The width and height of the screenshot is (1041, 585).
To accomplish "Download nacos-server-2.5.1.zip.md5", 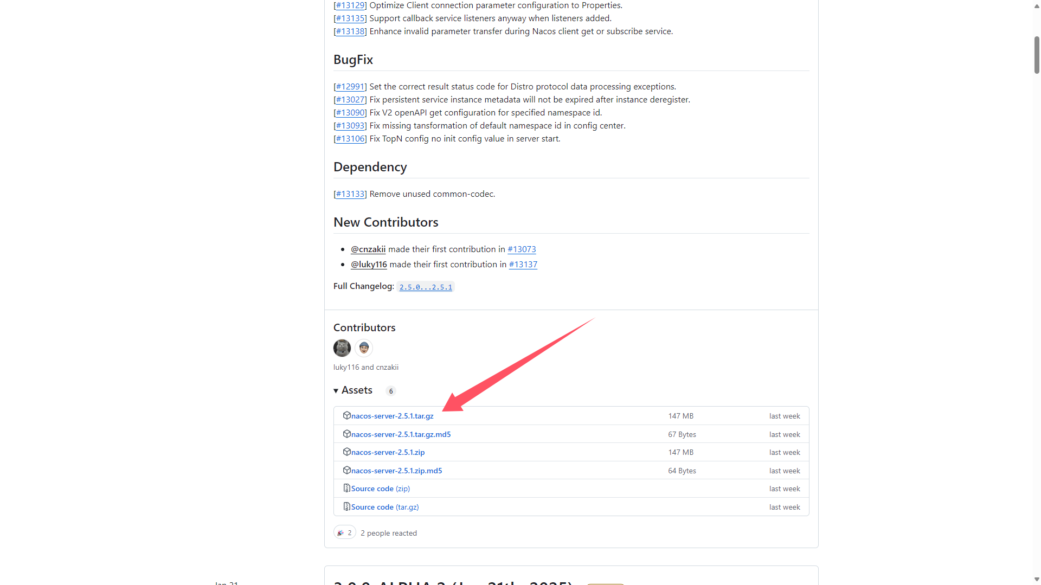I will [x=396, y=471].
